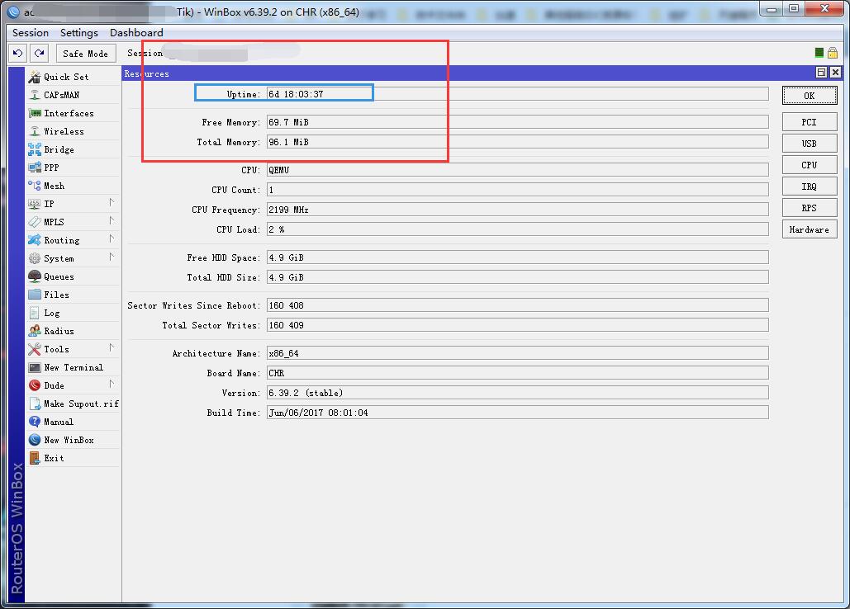Viewport: 850px width, 609px height.
Task: Open the New Terminal icon
Action: pos(35,367)
